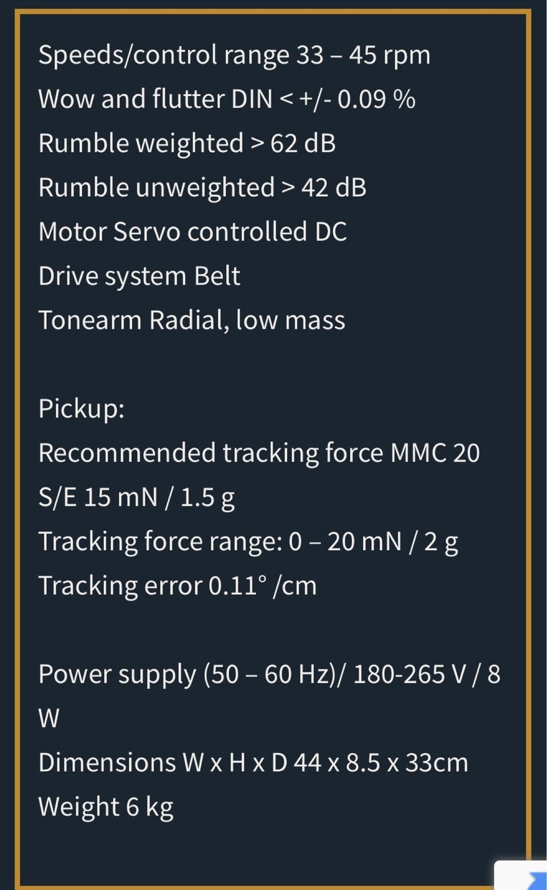
Task: Select the Motor Servo controlled DC text
Action: [193, 231]
